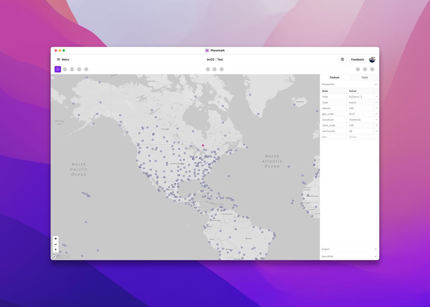Select the active purple tool button
The height and width of the screenshot is (307, 430).
pos(58,69)
